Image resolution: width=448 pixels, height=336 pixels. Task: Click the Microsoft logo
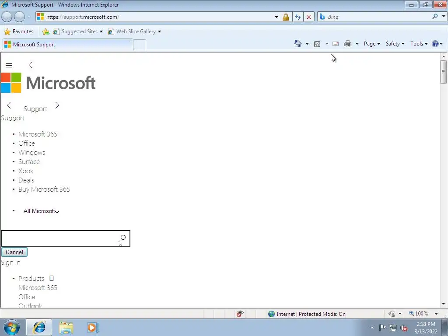click(48, 83)
